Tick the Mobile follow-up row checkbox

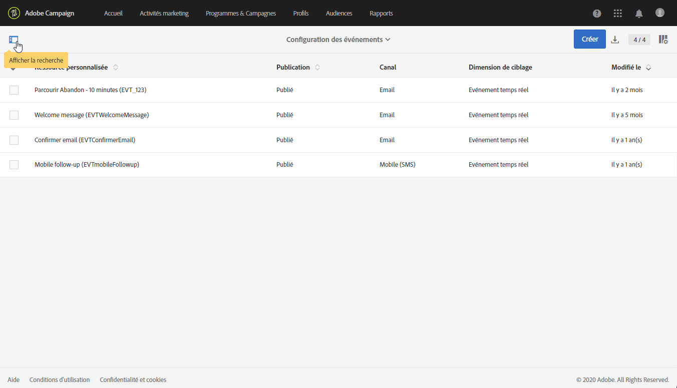(x=14, y=165)
